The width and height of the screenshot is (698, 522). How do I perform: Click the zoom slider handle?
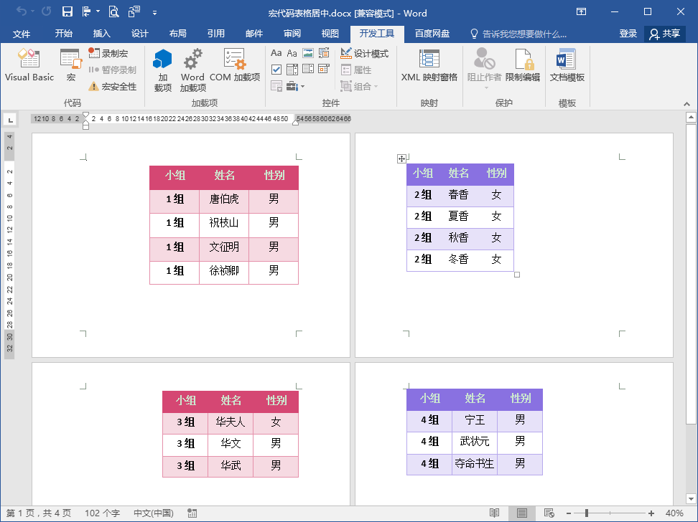click(587, 513)
